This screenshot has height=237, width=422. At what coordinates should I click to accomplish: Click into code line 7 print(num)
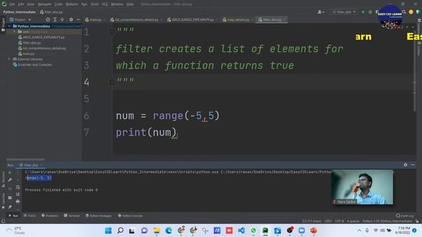[146, 132]
